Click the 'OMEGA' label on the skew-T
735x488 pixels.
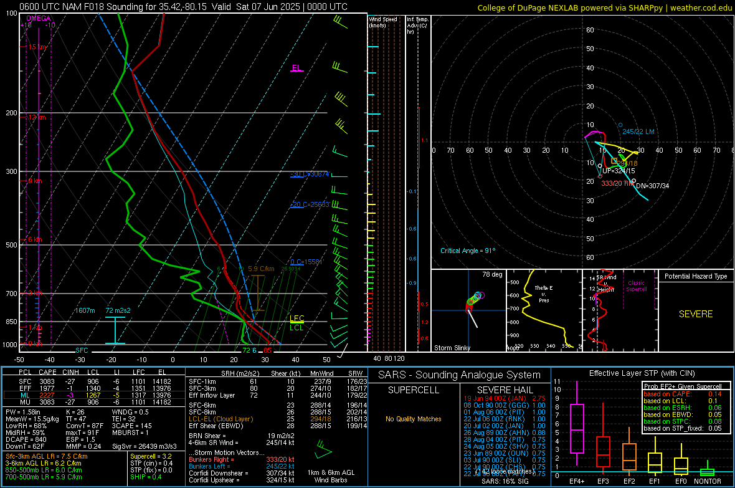(x=38, y=18)
